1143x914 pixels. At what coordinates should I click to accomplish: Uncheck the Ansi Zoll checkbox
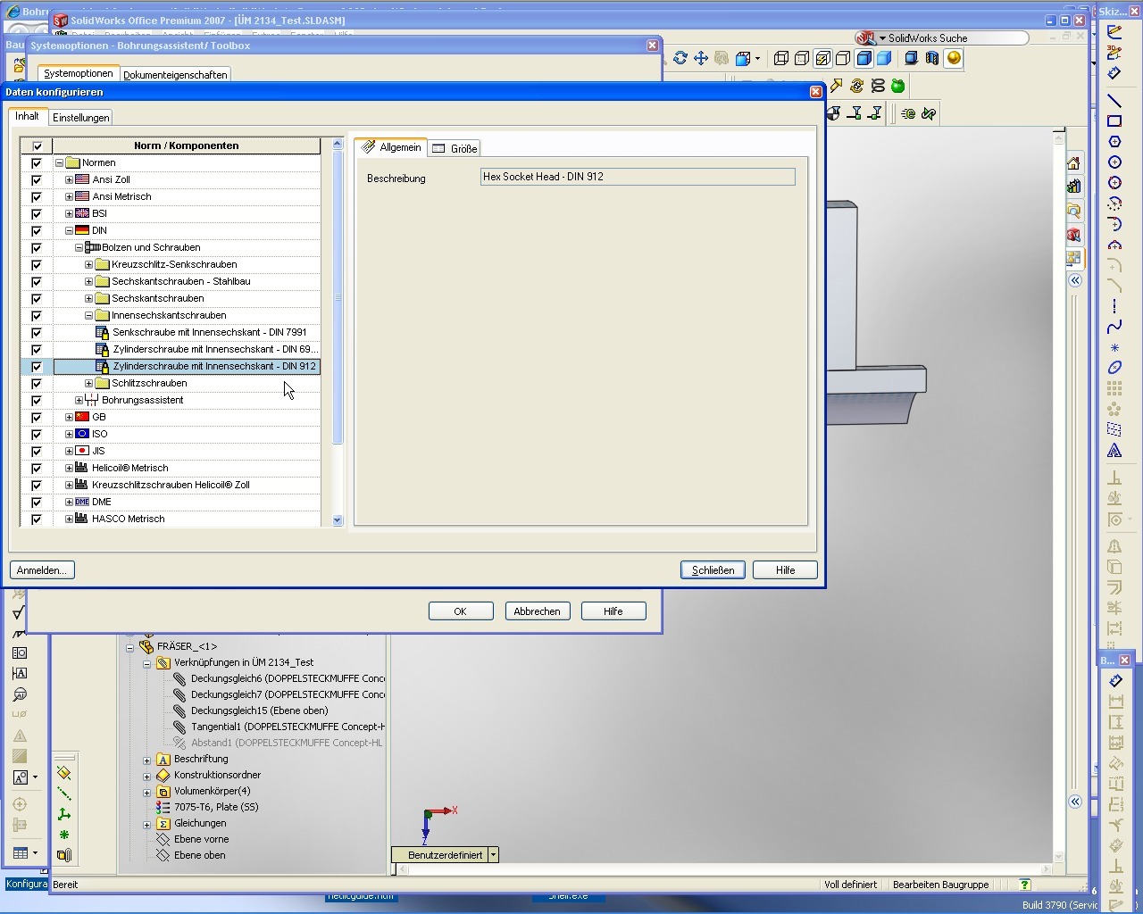(37, 180)
